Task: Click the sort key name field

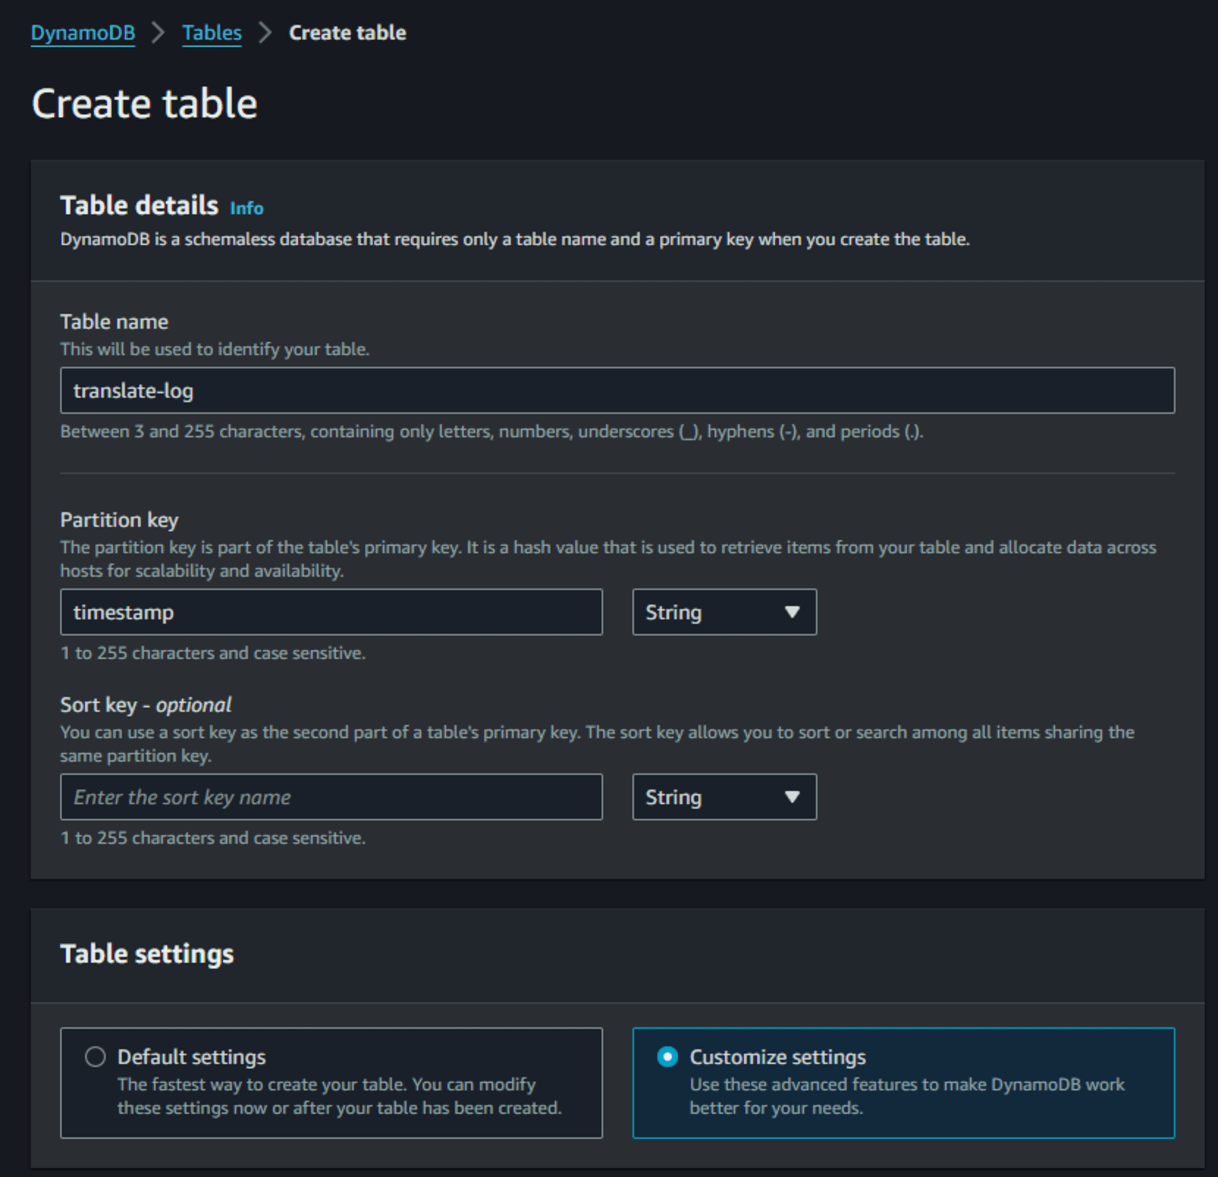Action: click(x=331, y=796)
